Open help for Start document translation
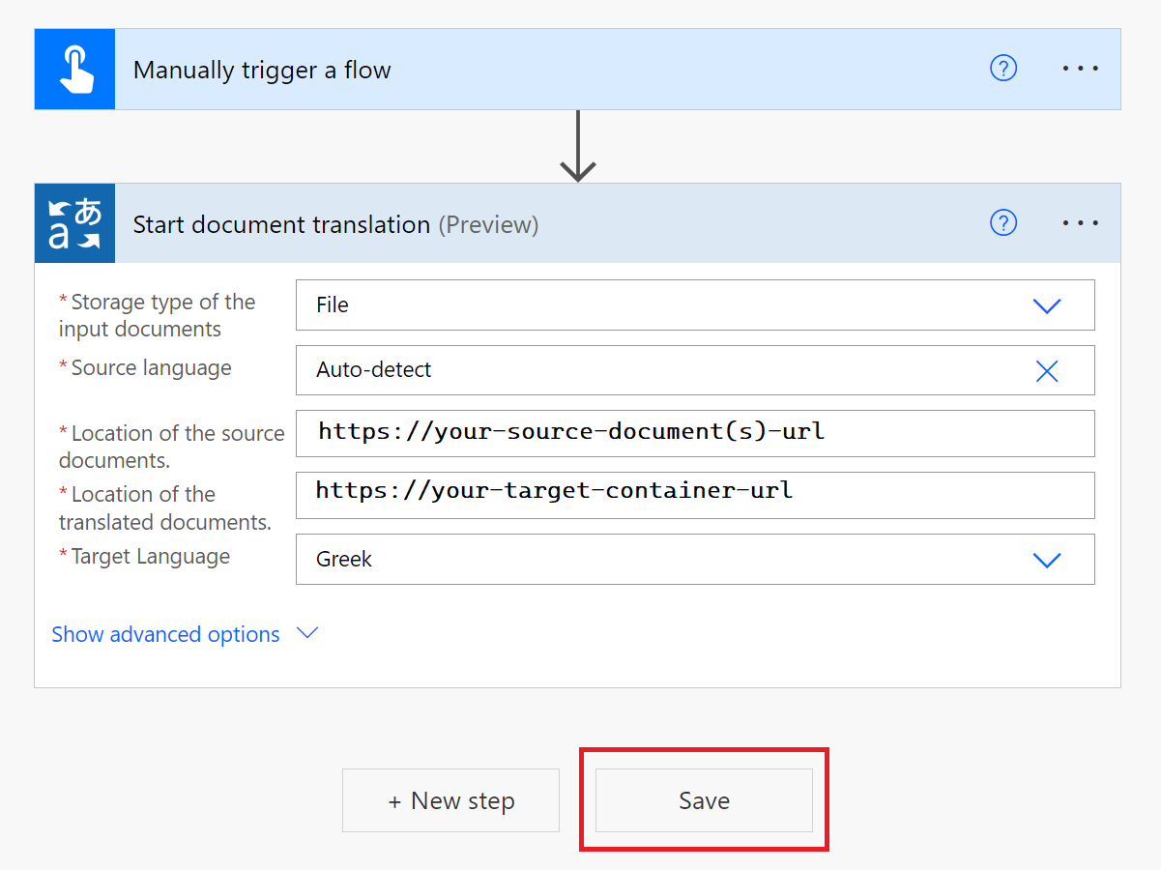 [x=1003, y=223]
